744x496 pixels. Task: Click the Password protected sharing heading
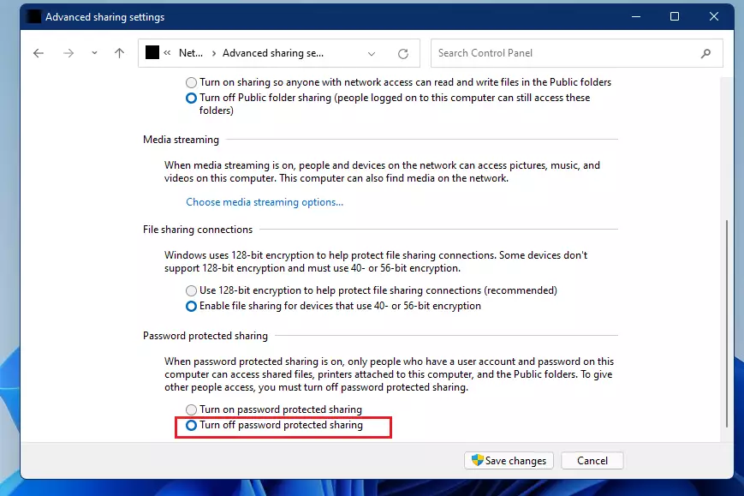[205, 336]
